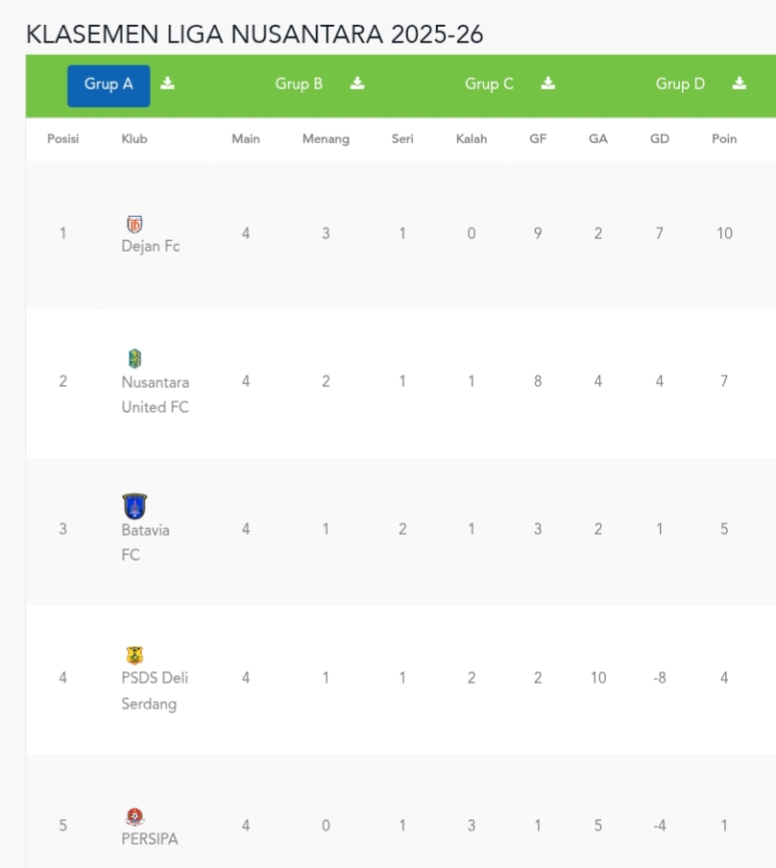This screenshot has height=868, width=776.
Task: Click Dejan Fc's 0 losses value
Action: click(x=472, y=233)
